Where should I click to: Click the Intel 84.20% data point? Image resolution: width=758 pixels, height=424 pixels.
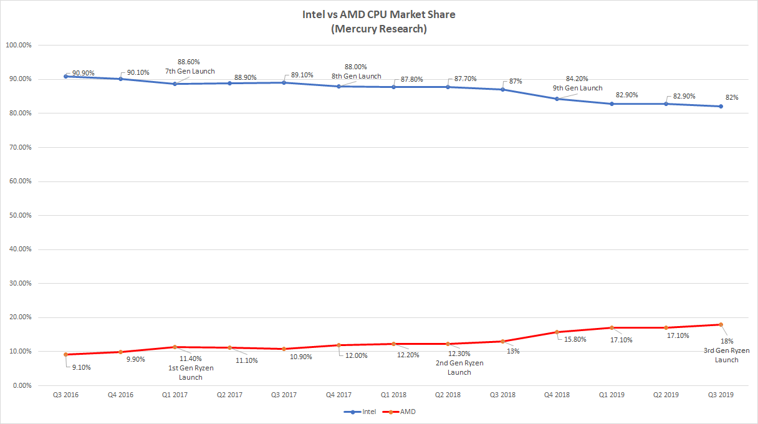click(557, 99)
